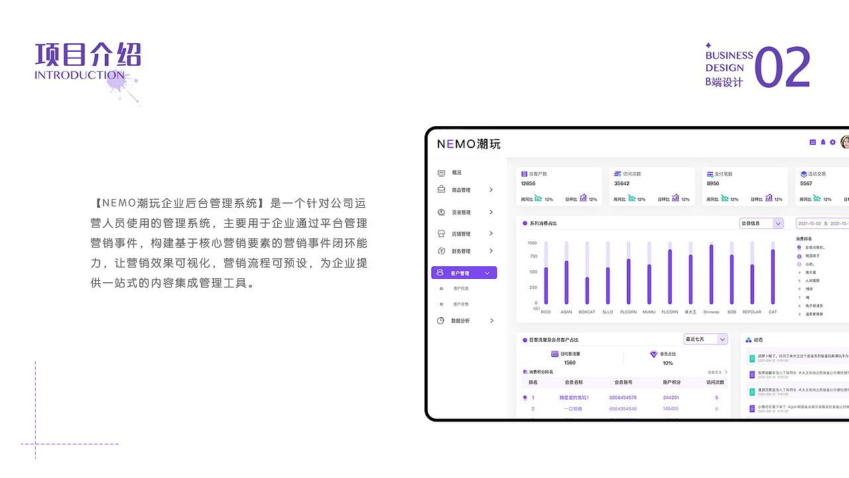Click the 会员名称 column header
The height and width of the screenshot is (478, 849).
(574, 382)
